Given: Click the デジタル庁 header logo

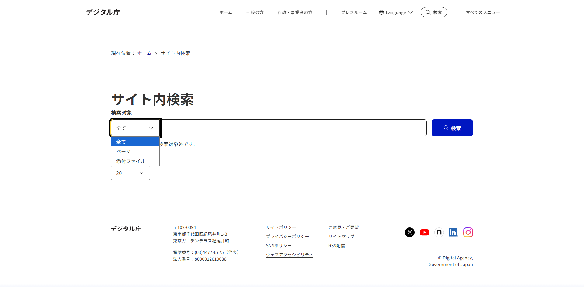Looking at the screenshot, I should [x=103, y=12].
